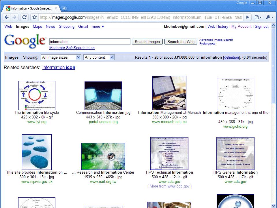Image resolution: width=277 pixels, height=208 pixels.
Task: Minimize the Chrome window
Action: click(x=253, y=3)
